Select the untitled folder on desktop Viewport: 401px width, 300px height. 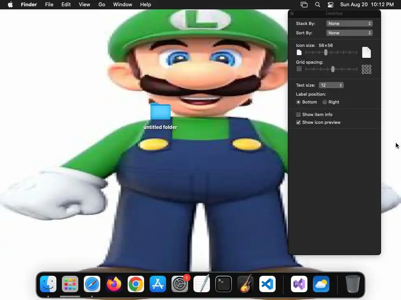pos(160,111)
